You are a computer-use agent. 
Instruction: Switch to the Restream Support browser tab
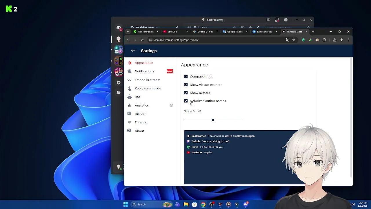coord(265,32)
